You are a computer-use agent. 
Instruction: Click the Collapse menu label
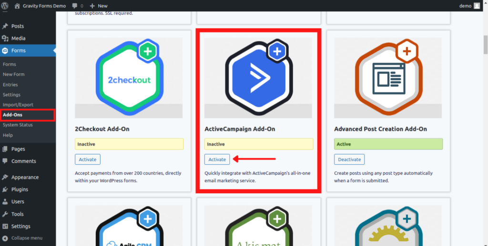(27, 238)
